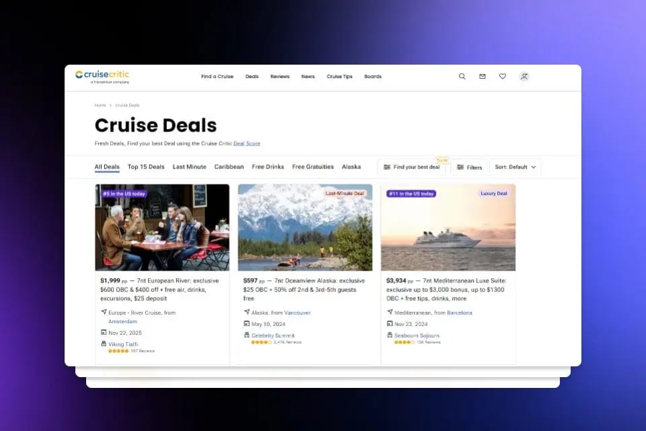Open the Alaska mountain deal photo

point(306,227)
